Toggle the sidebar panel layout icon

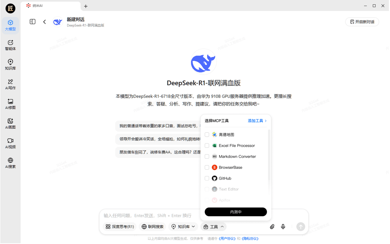pyautogui.click(x=32, y=22)
